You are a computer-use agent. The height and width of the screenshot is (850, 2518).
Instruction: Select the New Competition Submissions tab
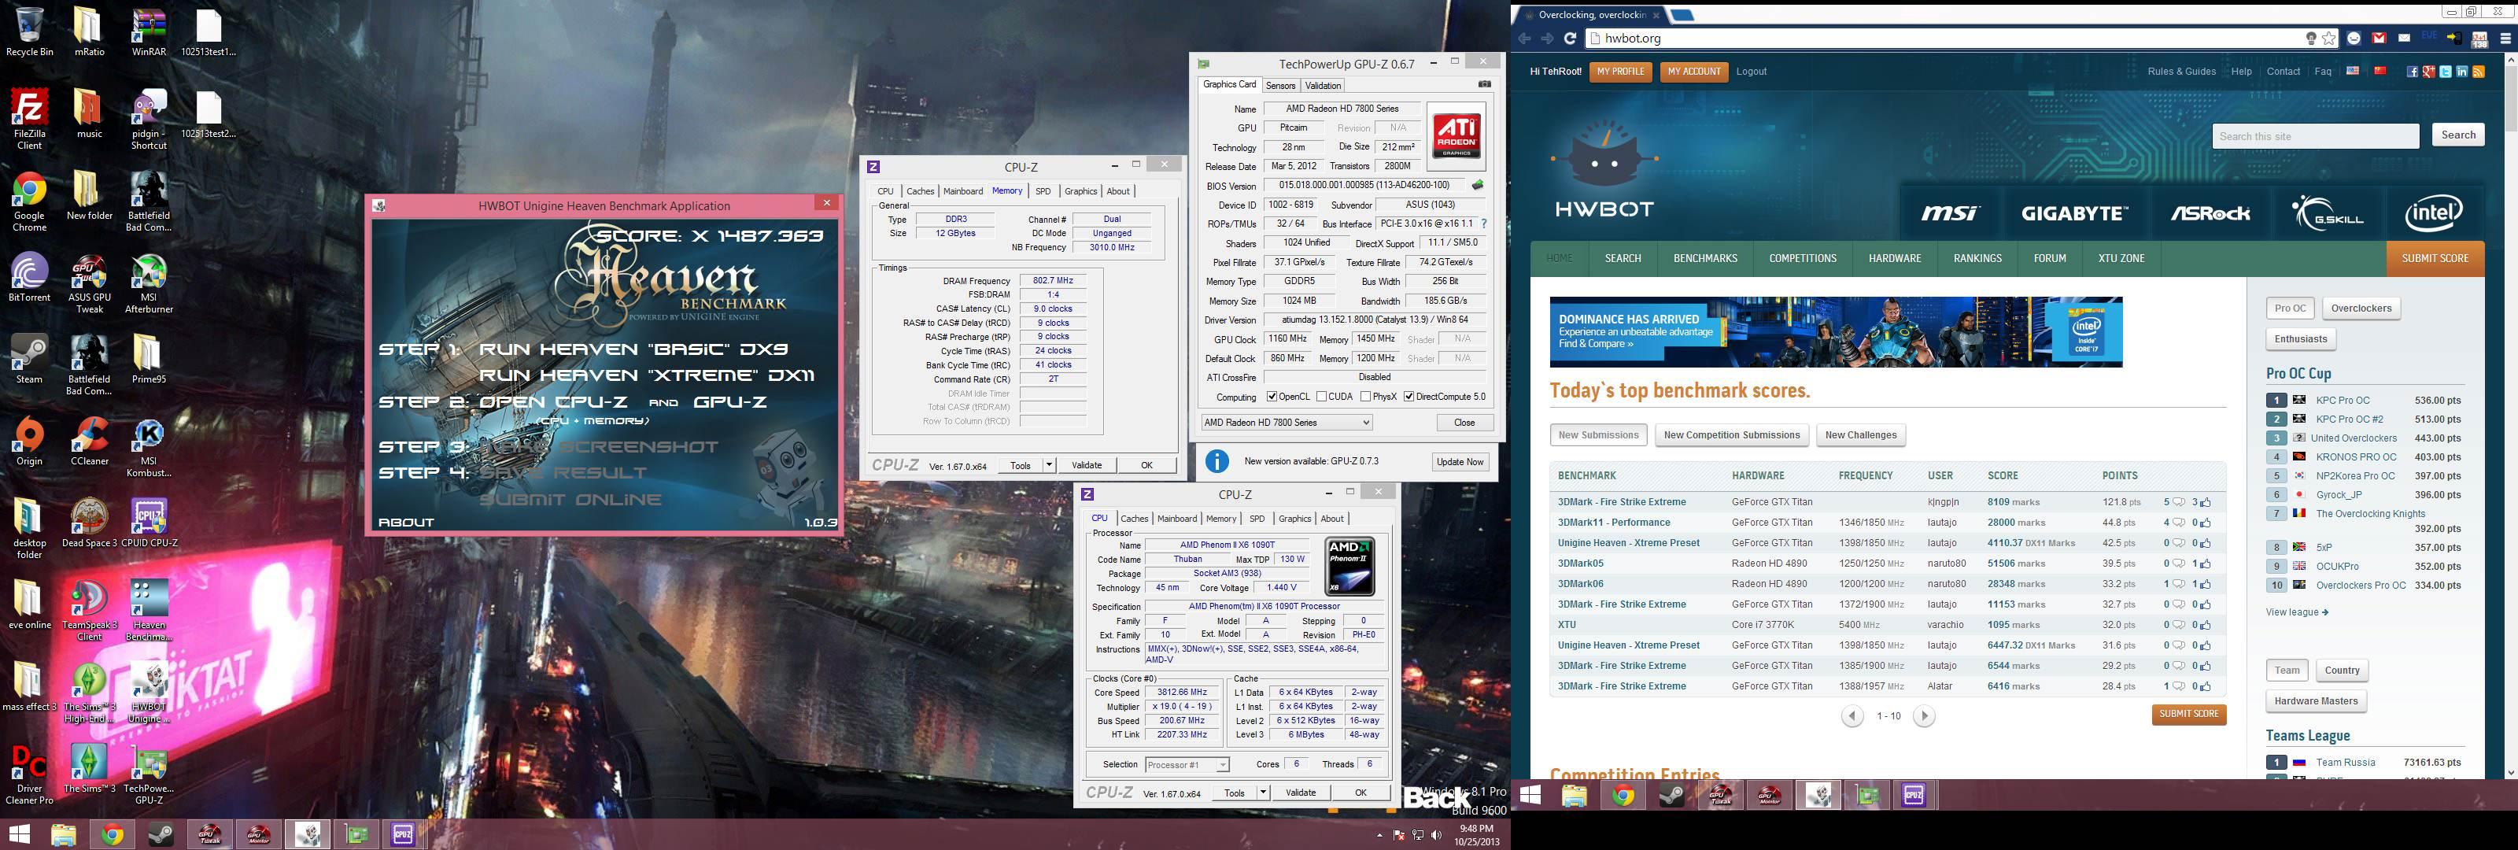[x=1731, y=435]
